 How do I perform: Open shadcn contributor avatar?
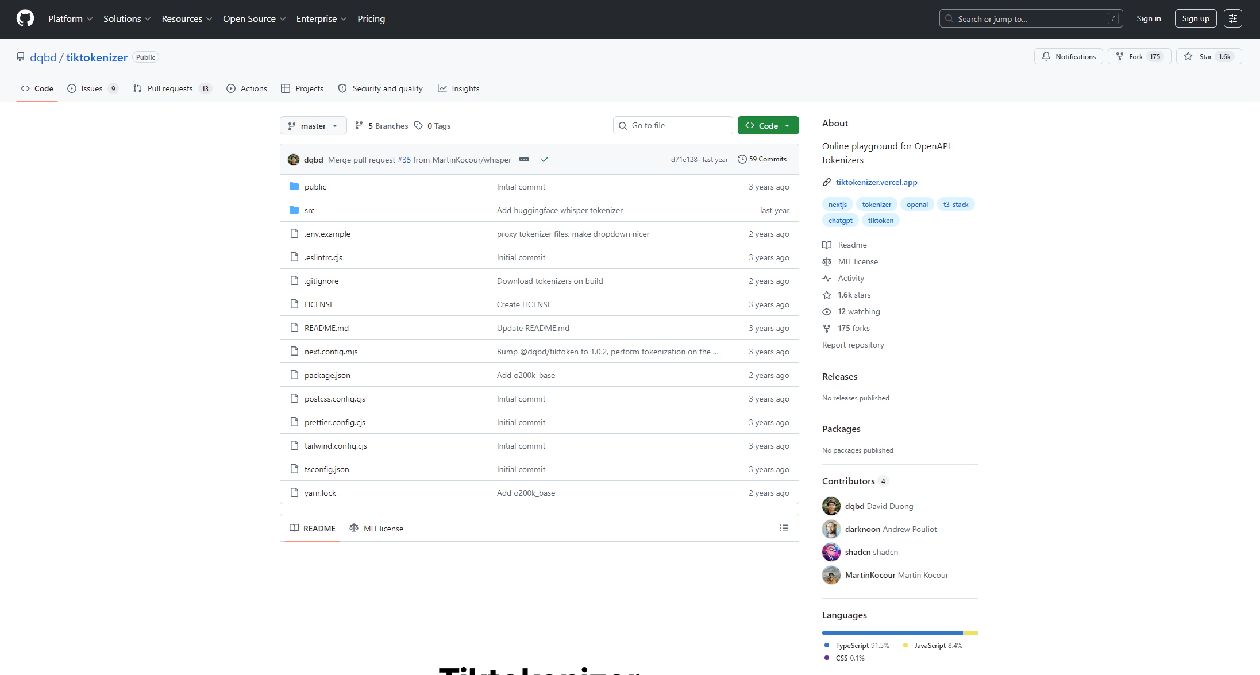pyautogui.click(x=831, y=552)
